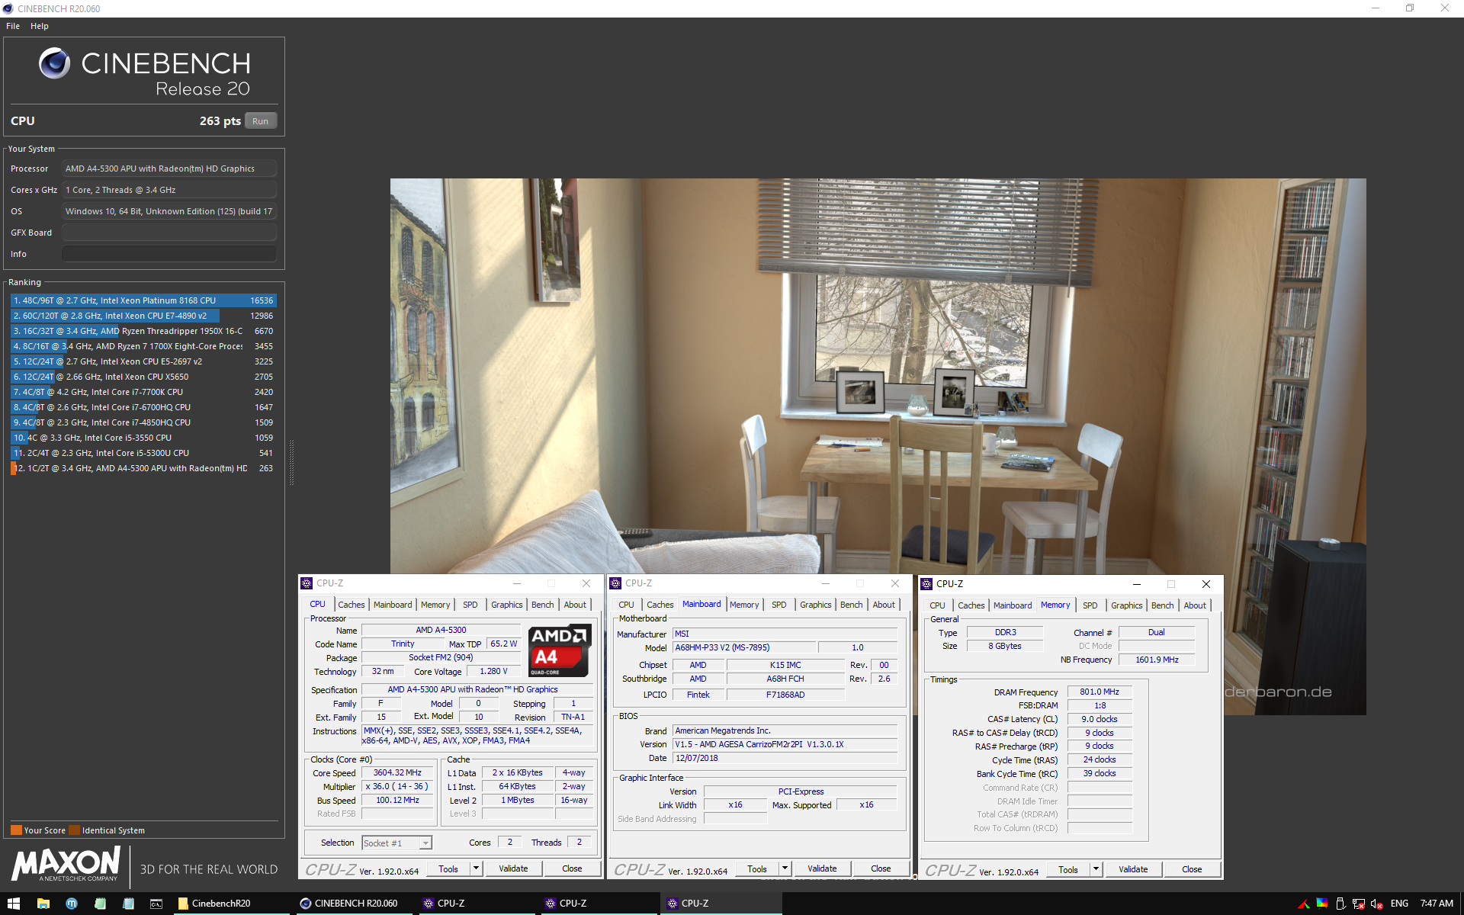Click Validate in the CPU-Z Memory window
The width and height of the screenshot is (1464, 915).
1133,869
